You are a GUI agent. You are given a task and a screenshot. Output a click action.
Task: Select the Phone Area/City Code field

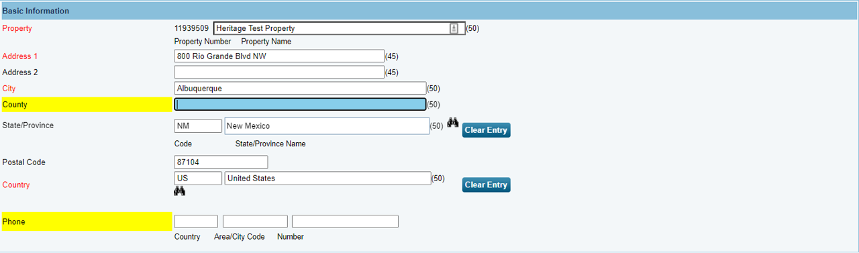point(255,221)
